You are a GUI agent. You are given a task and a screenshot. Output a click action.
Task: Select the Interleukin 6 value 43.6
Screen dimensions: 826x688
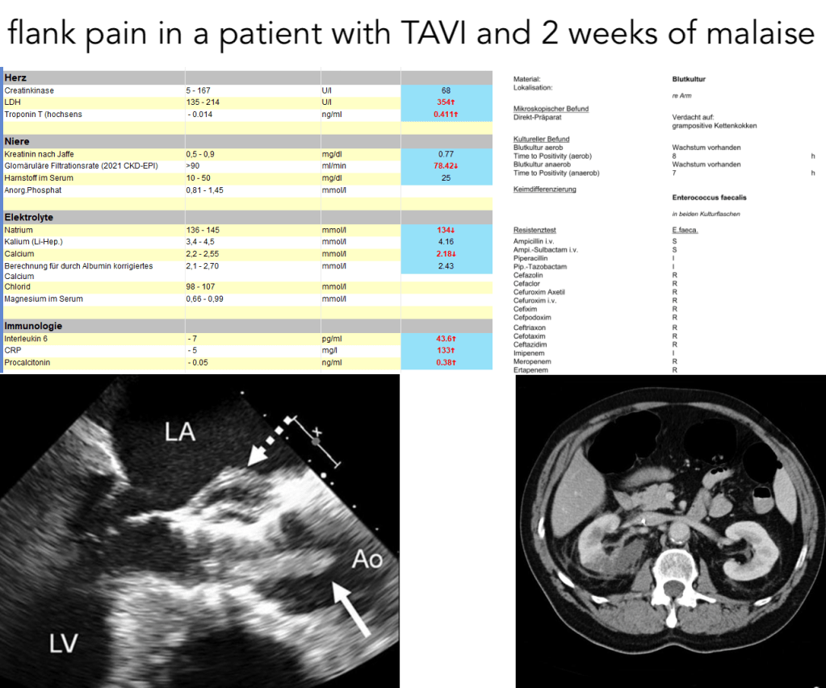point(446,339)
